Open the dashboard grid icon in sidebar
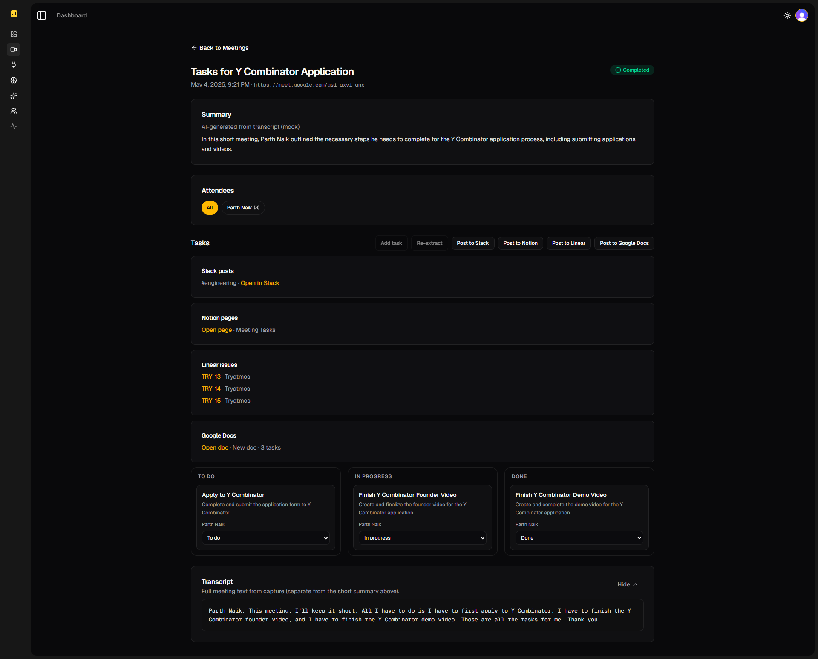This screenshot has width=818, height=659. pyautogui.click(x=14, y=34)
